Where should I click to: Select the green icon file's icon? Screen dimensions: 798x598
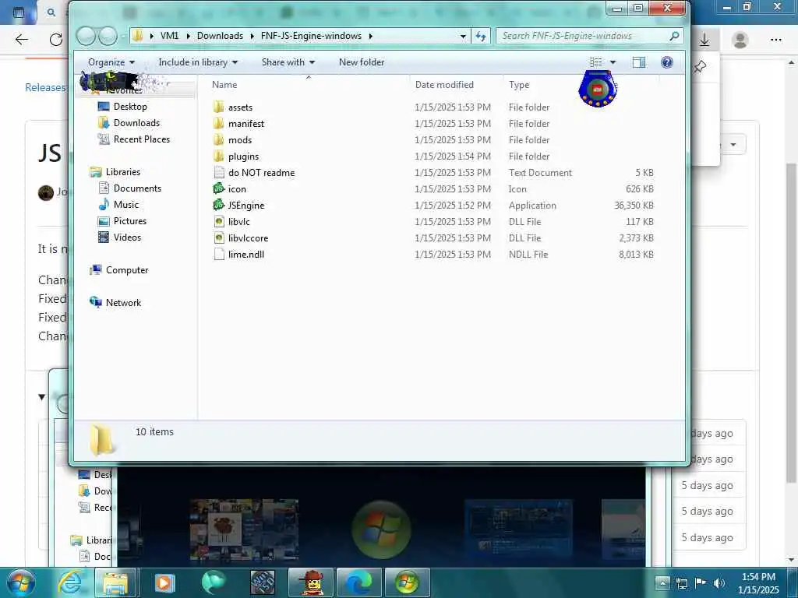(219, 188)
